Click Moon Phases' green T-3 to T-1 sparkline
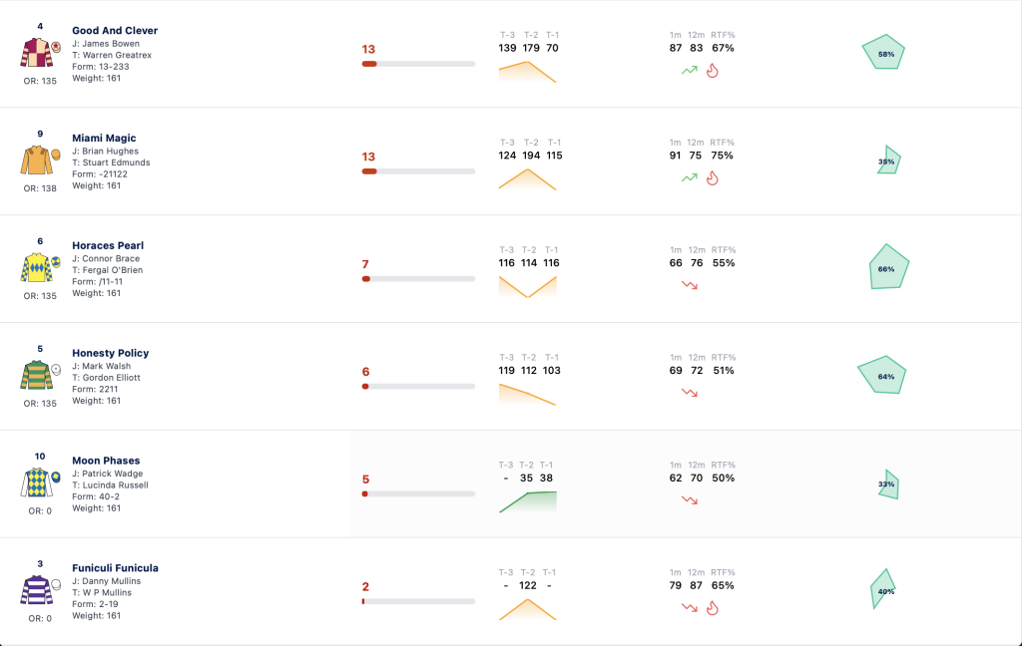 coord(528,501)
